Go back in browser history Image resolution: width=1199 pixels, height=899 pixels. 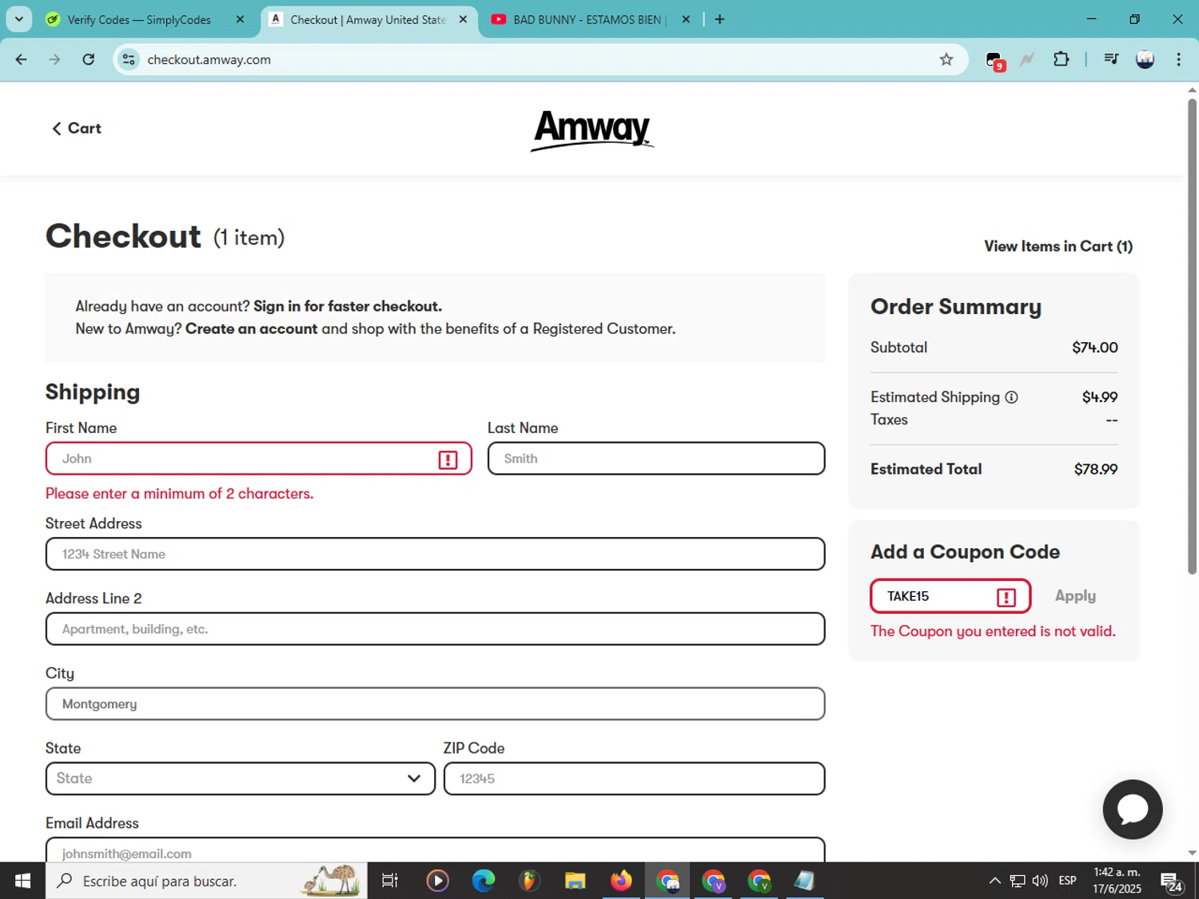point(22,59)
